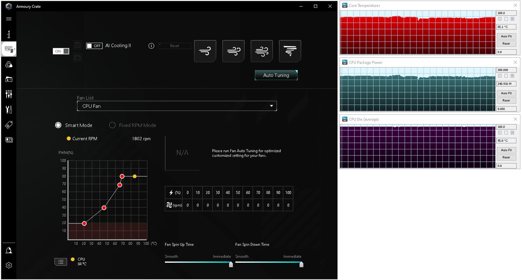Click the save profile floppy icon

point(78,45)
